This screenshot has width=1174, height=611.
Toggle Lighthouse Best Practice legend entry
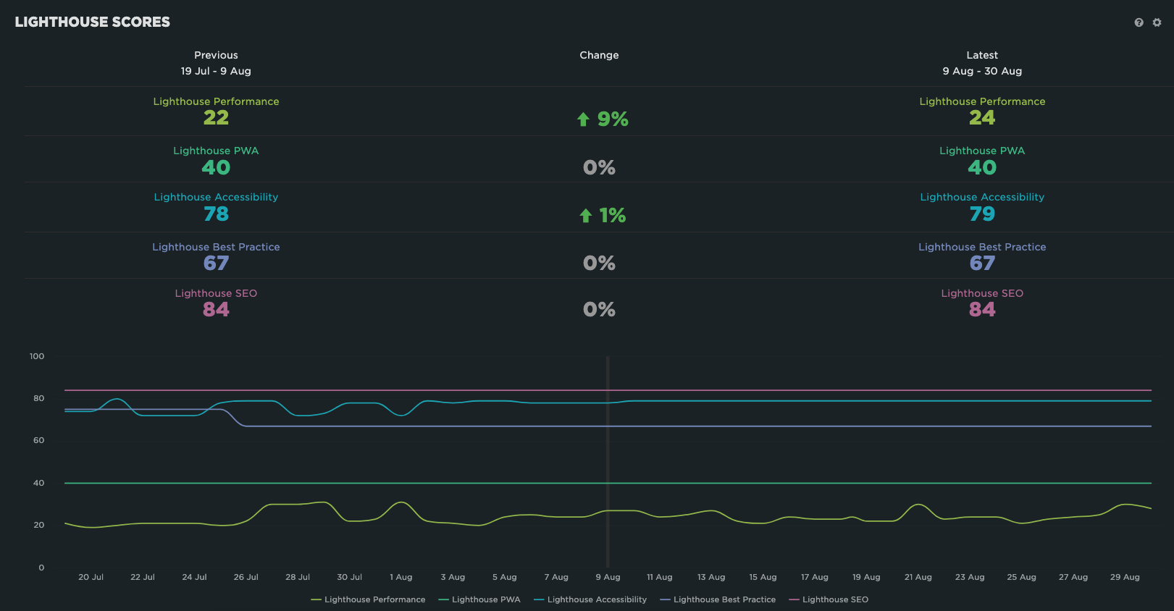point(718,599)
